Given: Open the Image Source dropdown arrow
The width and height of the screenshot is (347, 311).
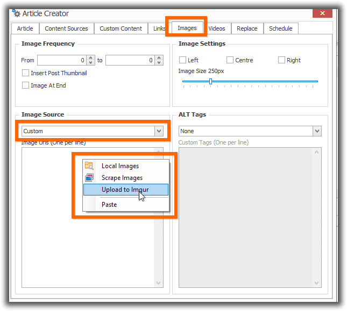Looking at the screenshot, I should [x=159, y=131].
